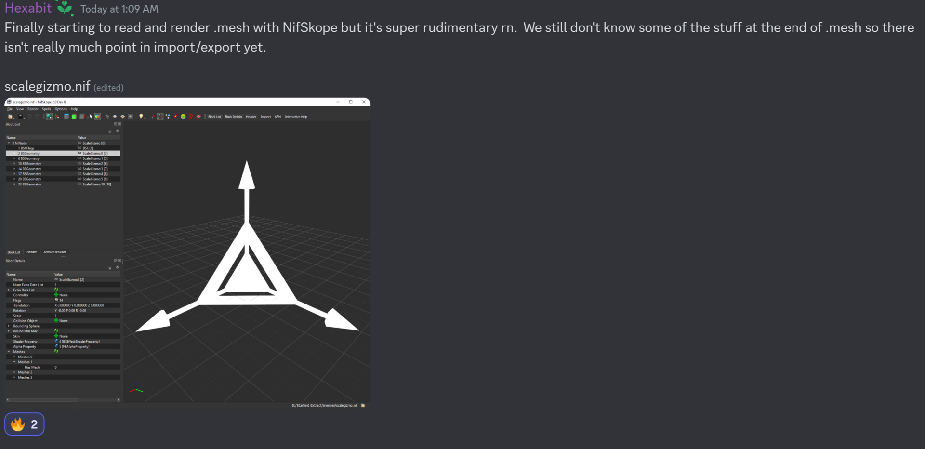The height and width of the screenshot is (449, 925).
Task: Click the green plus icon in the Skin row
Action: (56, 336)
